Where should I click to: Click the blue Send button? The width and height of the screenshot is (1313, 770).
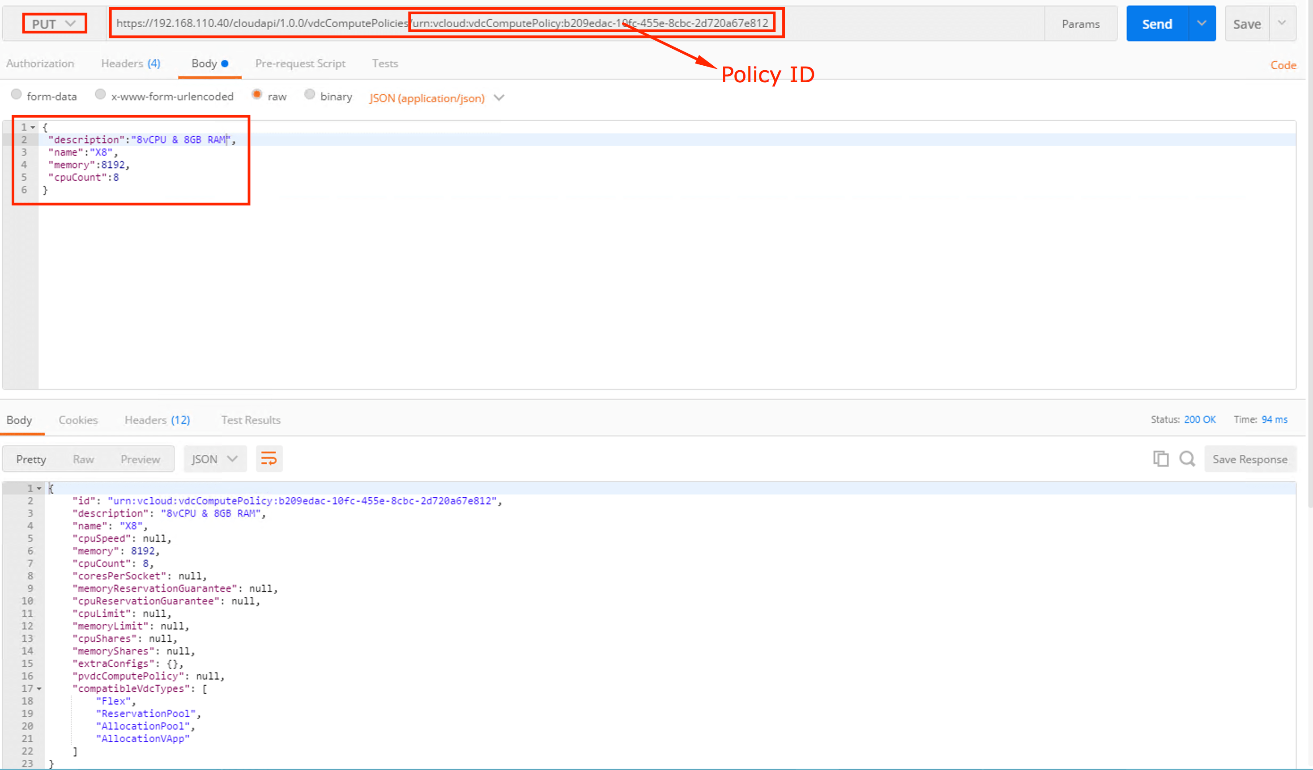(x=1157, y=23)
